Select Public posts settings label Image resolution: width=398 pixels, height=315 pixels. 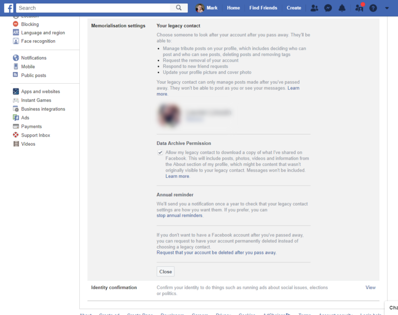33,75
